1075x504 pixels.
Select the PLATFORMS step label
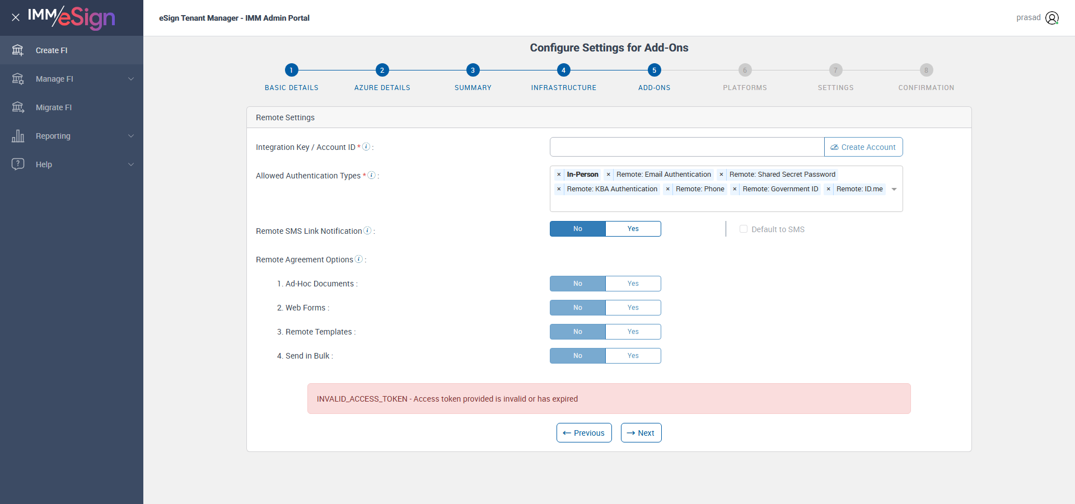(745, 88)
